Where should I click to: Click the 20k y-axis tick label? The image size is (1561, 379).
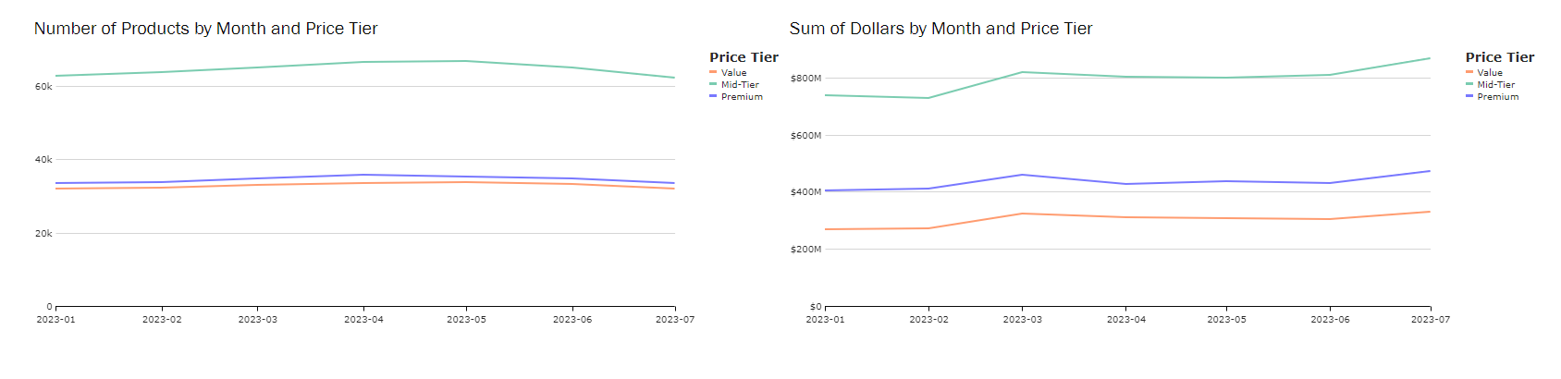(x=43, y=234)
